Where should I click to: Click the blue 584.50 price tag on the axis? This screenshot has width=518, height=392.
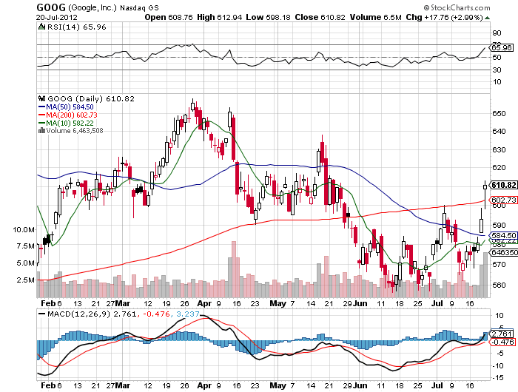[503, 235]
